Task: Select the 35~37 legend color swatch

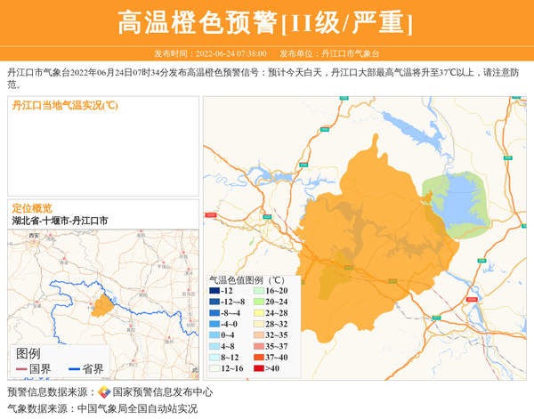Action: pos(260,346)
